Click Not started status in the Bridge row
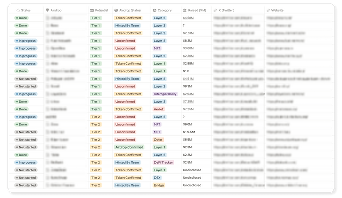Image resolution: width=342 pixels, height=198 pixels. coord(26,185)
